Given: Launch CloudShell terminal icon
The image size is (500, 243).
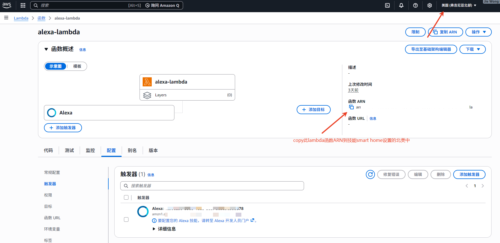Looking at the screenshot, I should tap(387, 5).
